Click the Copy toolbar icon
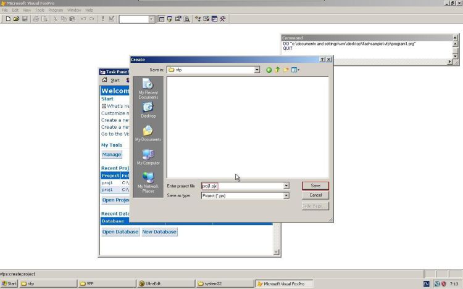 (x=64, y=19)
